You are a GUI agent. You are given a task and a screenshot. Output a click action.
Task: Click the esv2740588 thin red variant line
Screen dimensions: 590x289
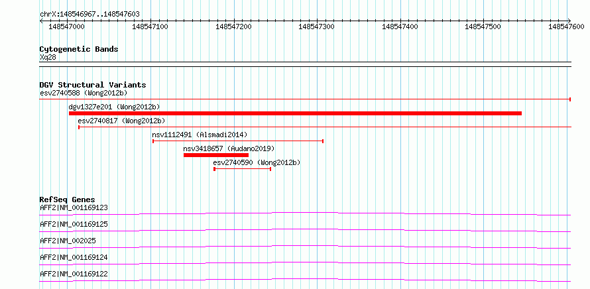pos(305,99)
